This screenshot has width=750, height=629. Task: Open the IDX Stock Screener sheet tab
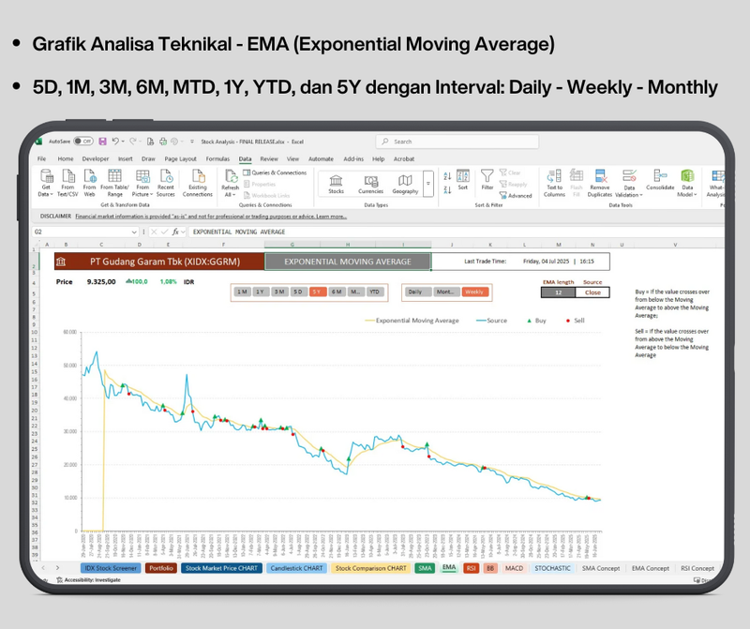(111, 568)
